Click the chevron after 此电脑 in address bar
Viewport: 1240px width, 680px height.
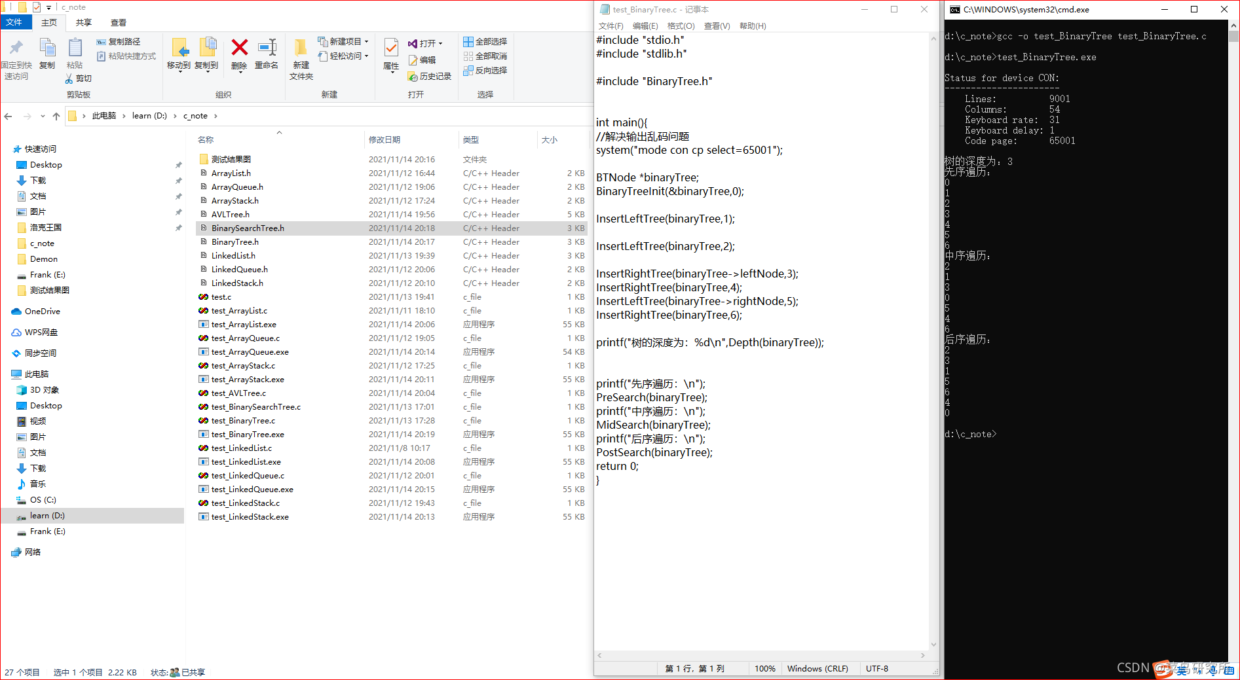pyautogui.click(x=124, y=116)
